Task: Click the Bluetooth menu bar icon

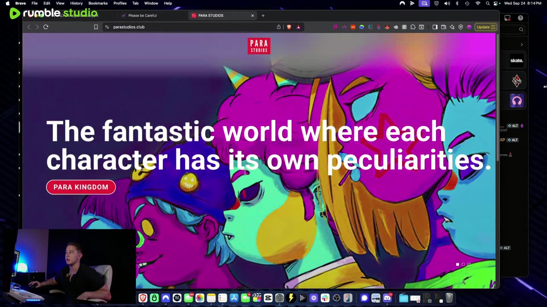Action: point(457,3)
